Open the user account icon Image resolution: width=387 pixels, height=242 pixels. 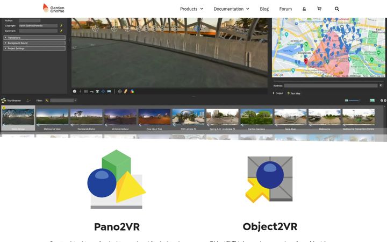coord(304,9)
